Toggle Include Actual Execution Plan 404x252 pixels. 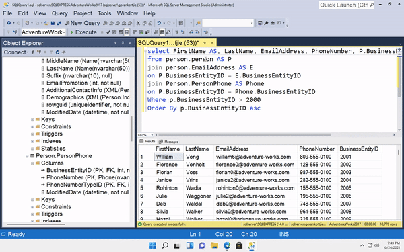pos(135,32)
